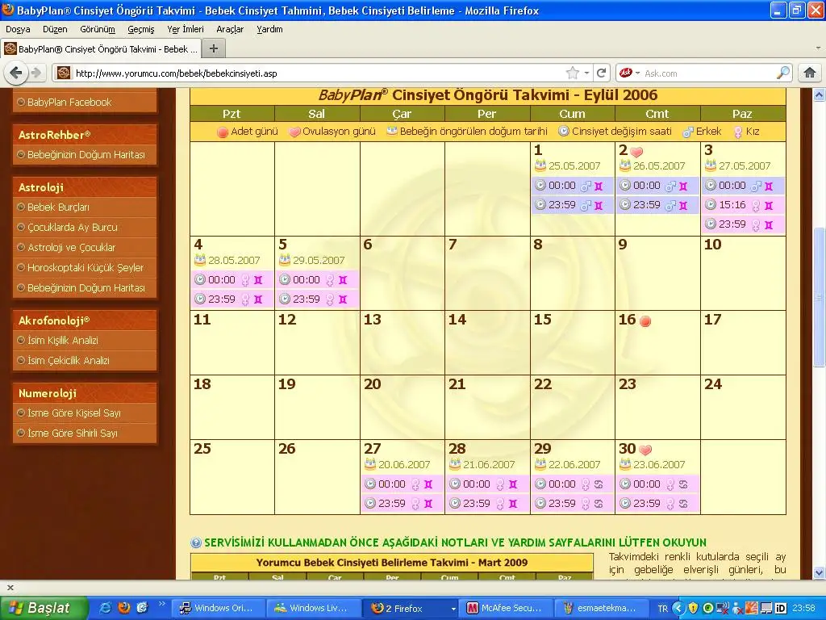The width and height of the screenshot is (826, 620).
Task: Switch to esmaetekma... taskbar window
Action: pyautogui.click(x=602, y=608)
